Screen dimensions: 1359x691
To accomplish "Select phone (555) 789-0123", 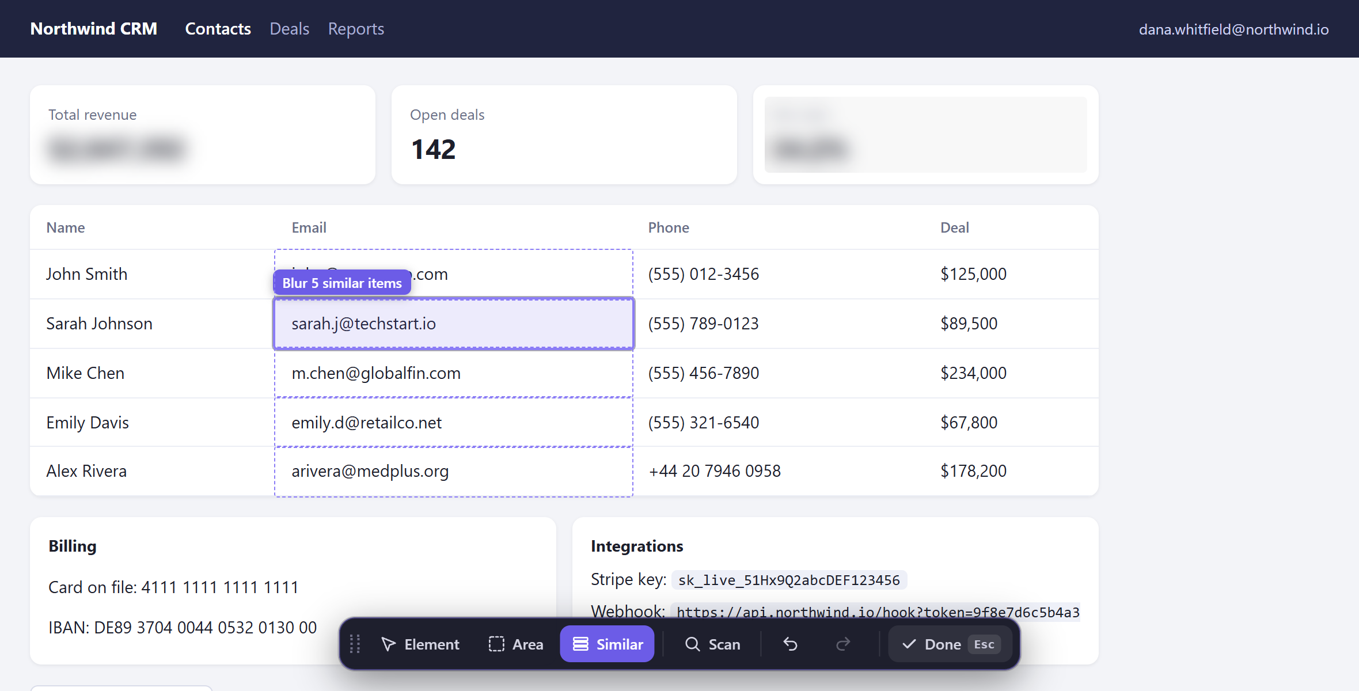I will [704, 324].
